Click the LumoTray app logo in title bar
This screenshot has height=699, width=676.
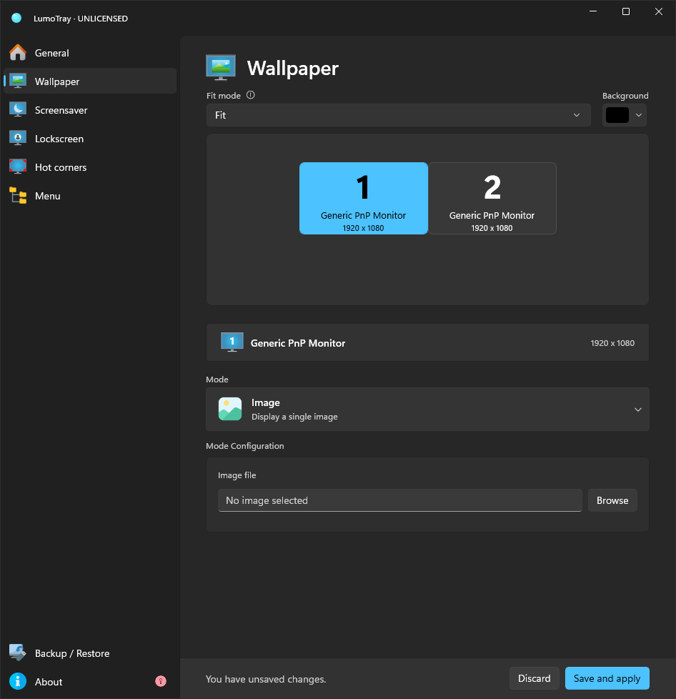click(16, 18)
